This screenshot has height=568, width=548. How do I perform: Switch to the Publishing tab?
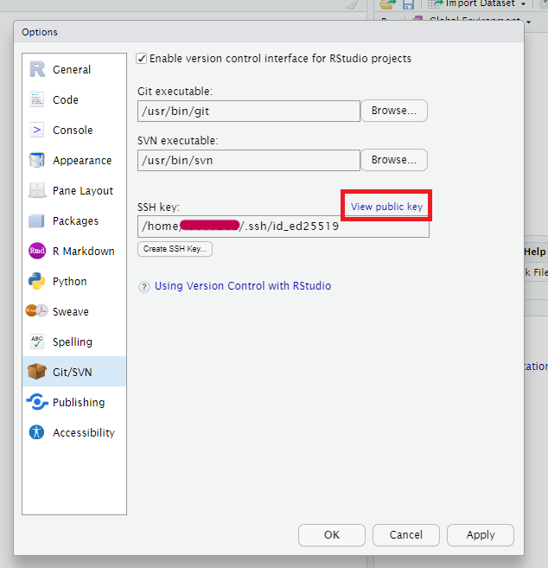point(78,403)
